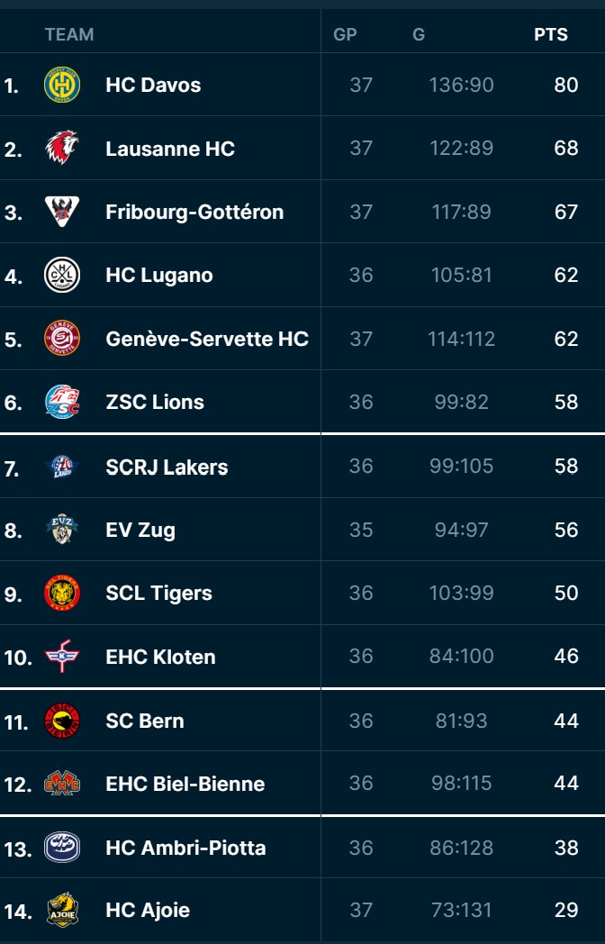Click the EHC Biel-Bienne logo
This screenshot has width=605, height=944.
62,784
